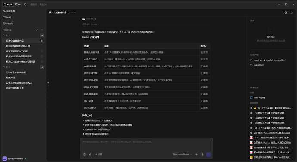The width and height of the screenshot is (297, 162).
Task: Click the empty todo placeholder icon
Action: point(271,30)
